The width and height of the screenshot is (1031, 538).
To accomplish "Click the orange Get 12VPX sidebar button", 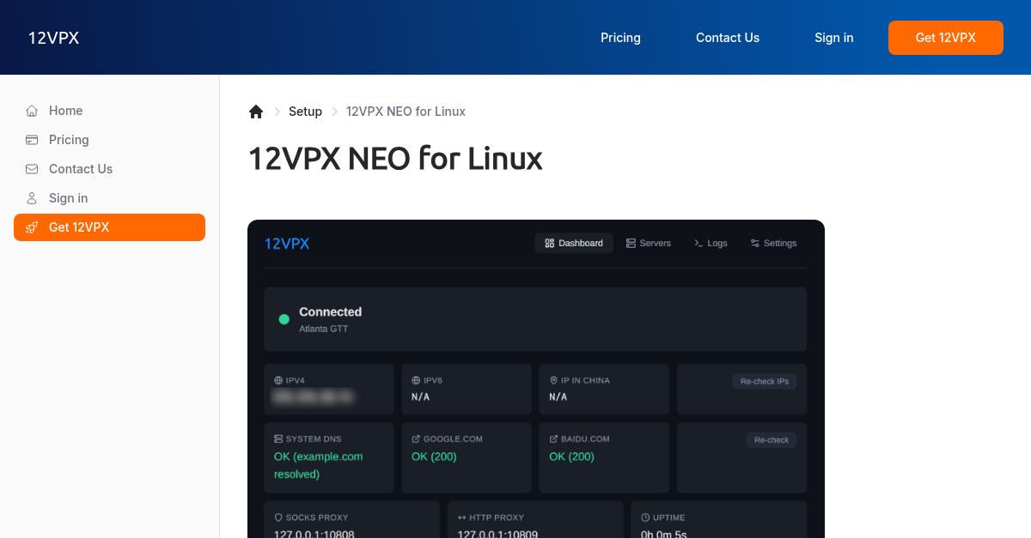I will 109,227.
